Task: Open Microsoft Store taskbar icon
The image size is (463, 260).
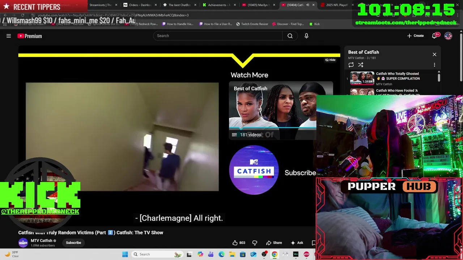Action: point(243,254)
